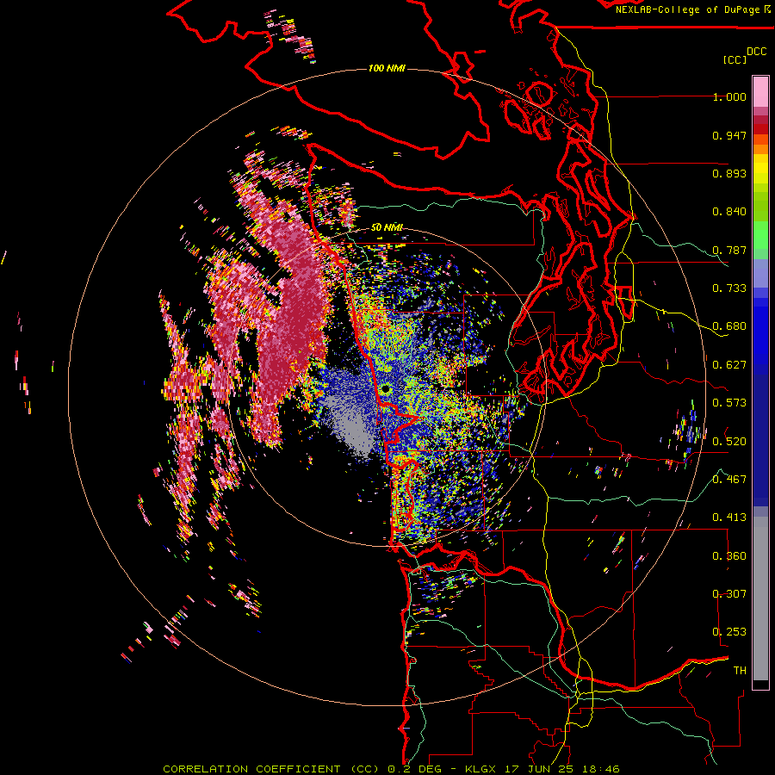Click the 0.467 scale value

[x=729, y=480]
